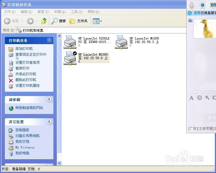Open 我的电脑 link

22,153
